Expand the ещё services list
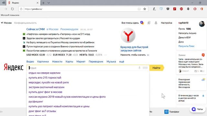The height and width of the screenshot is (116, 207). pyautogui.click(x=122, y=62)
